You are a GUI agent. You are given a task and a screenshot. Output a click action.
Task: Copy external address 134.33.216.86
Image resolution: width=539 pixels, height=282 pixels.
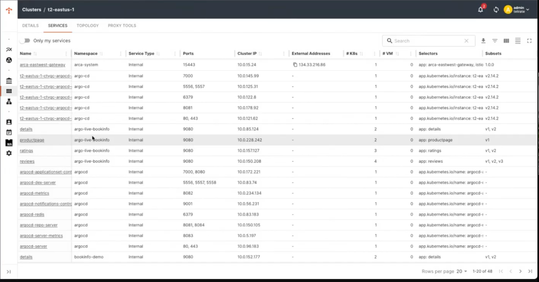pos(295,65)
